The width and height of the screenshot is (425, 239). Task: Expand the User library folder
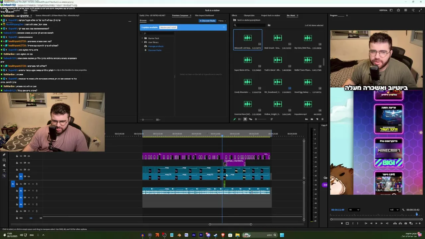(x=142, y=42)
